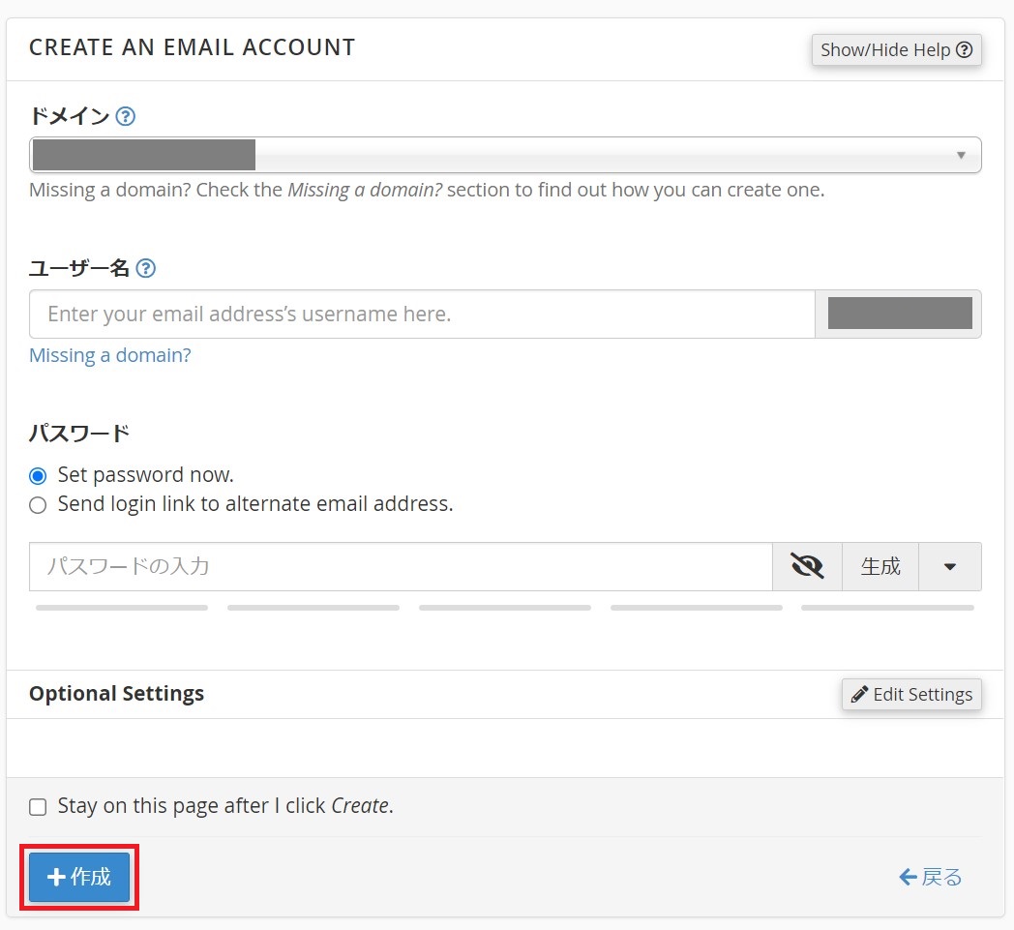
Task: Toggle password visibility with the eye icon
Action: [x=807, y=566]
